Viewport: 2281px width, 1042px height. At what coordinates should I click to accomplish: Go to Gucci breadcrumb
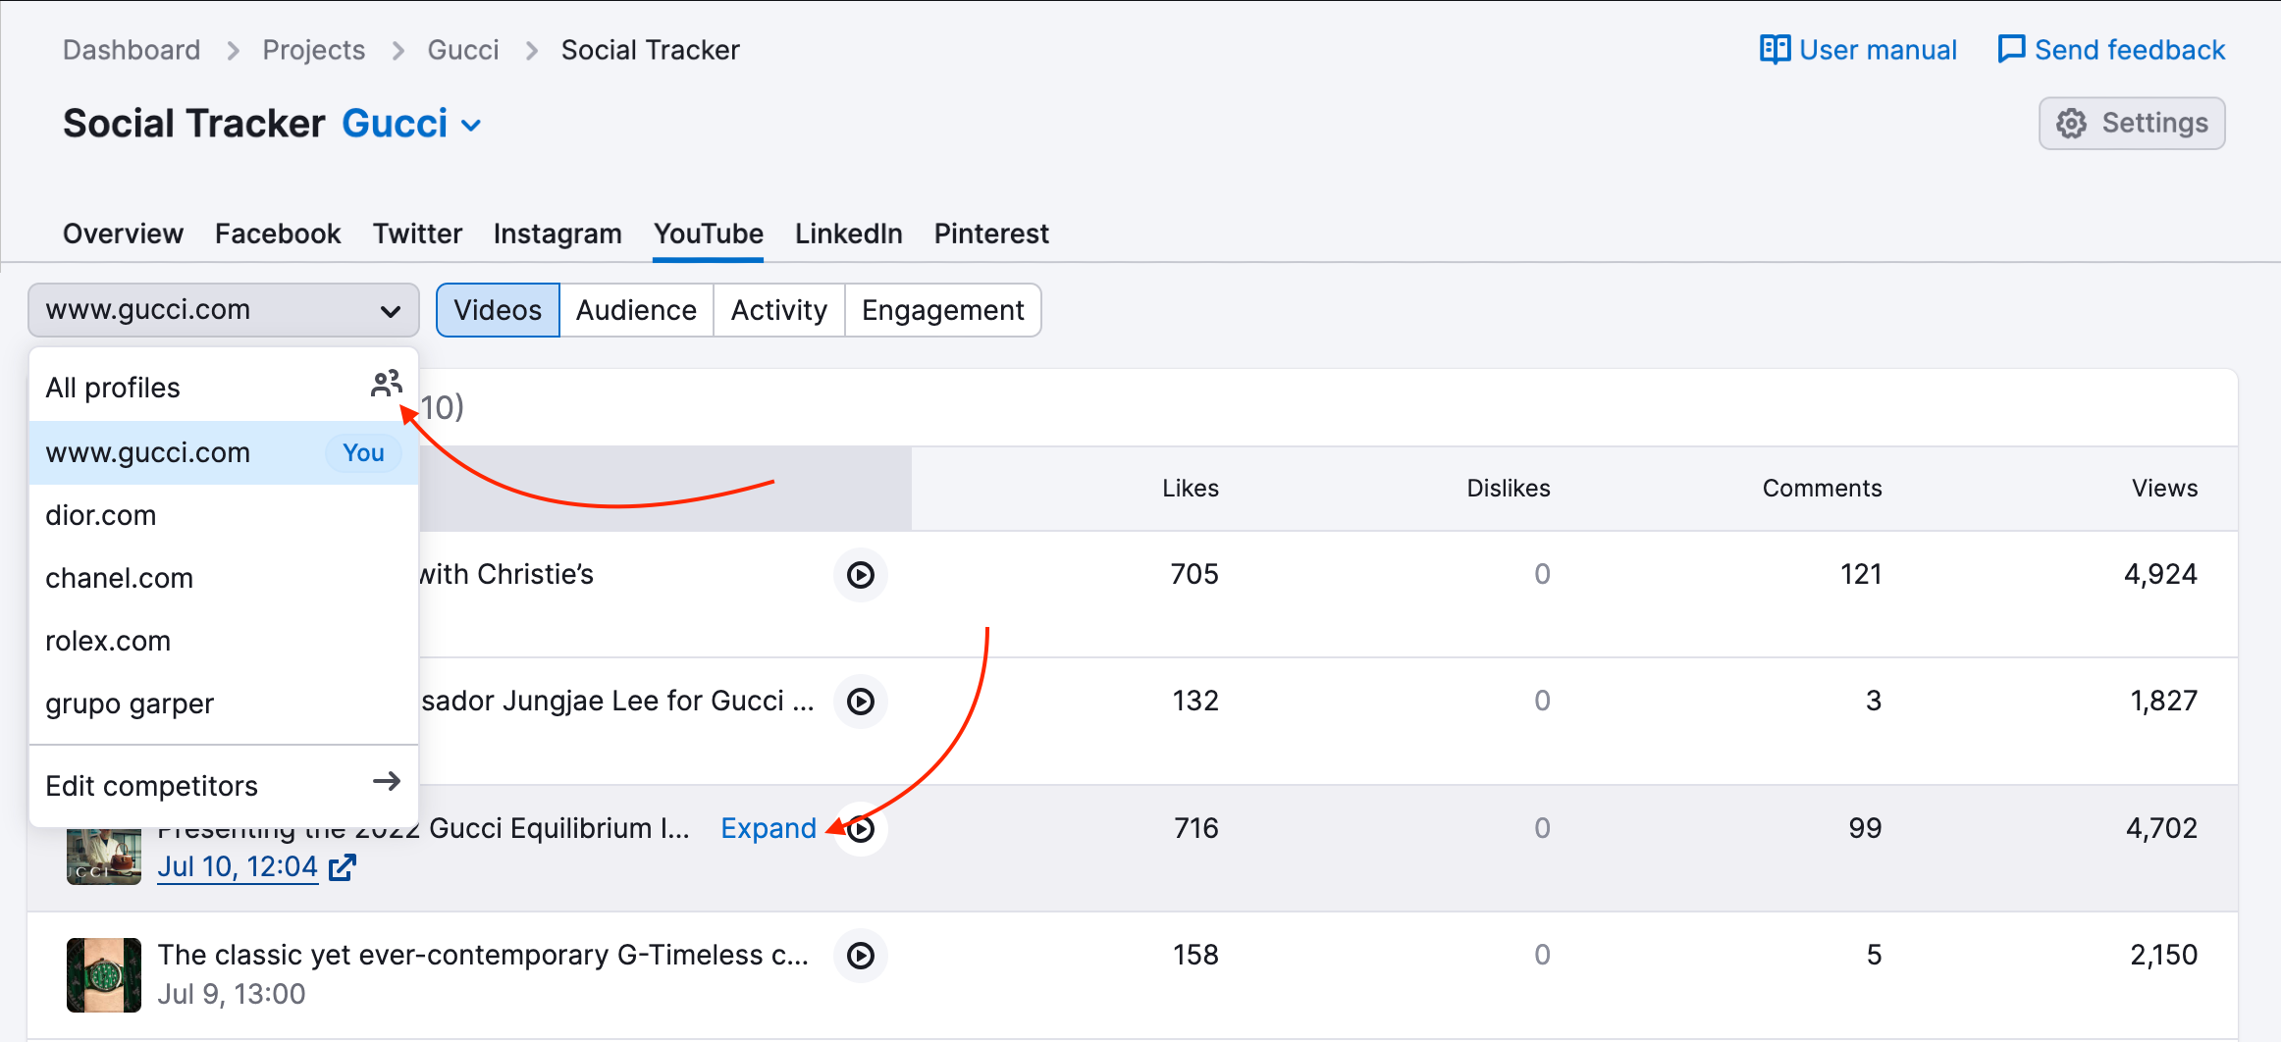(463, 49)
